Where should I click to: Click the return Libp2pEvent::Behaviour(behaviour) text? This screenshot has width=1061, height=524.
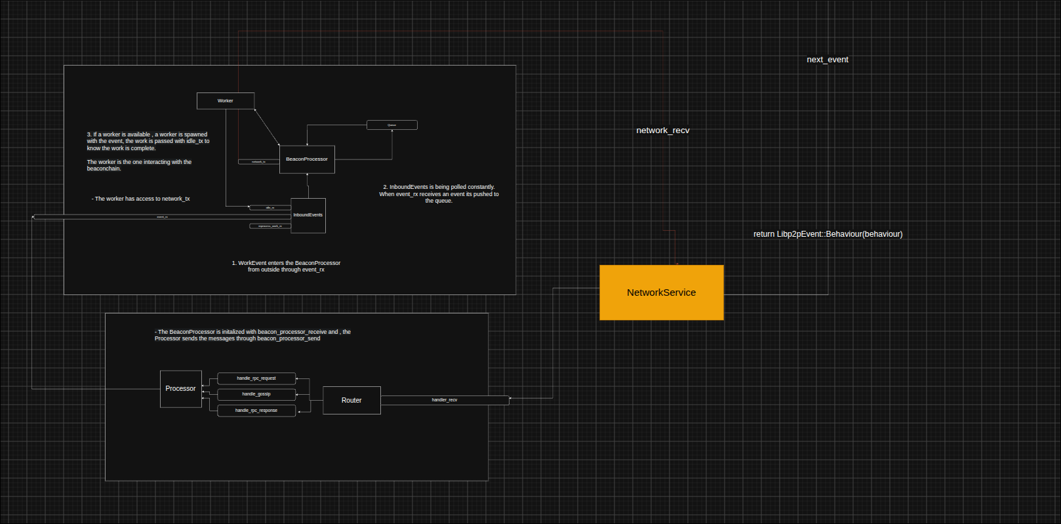(828, 234)
